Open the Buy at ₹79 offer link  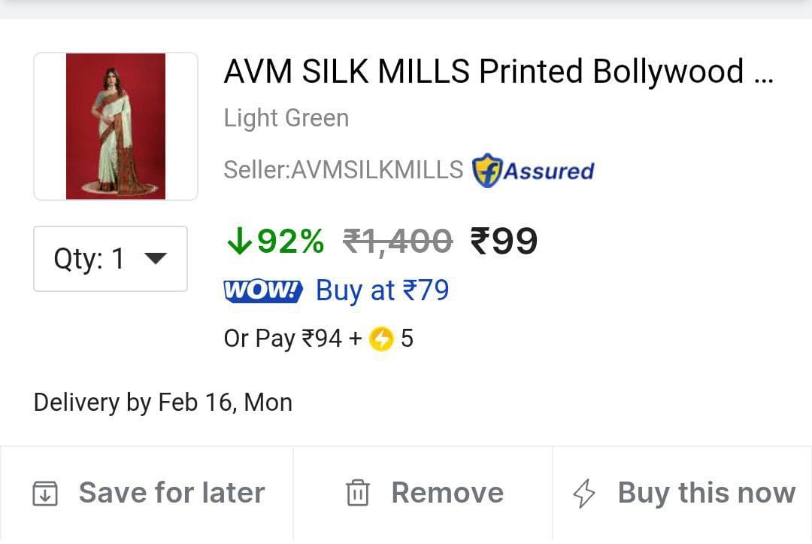pos(382,290)
